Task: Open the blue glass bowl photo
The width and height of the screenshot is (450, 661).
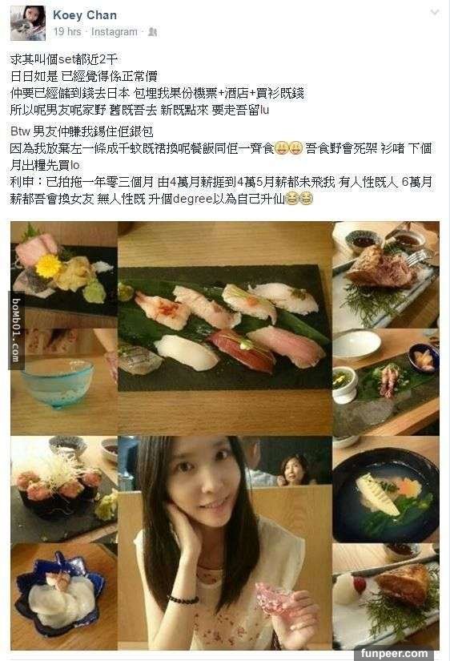Action: click(x=63, y=382)
